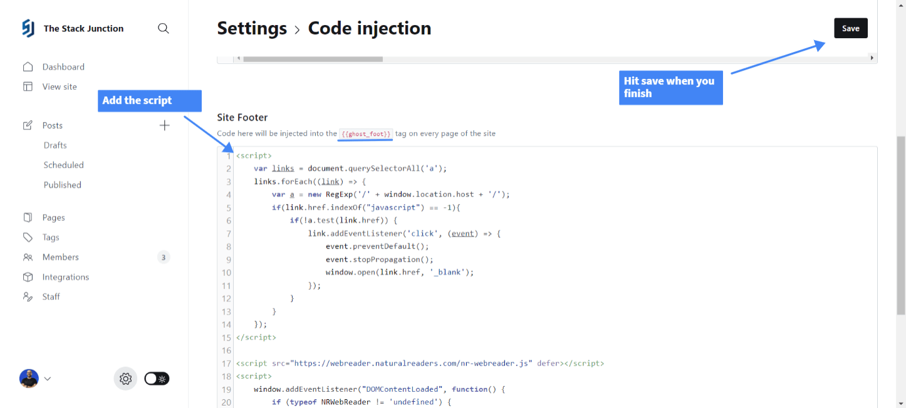This screenshot has height=408, width=906.
Task: Click the View site grid icon
Action: coord(28,86)
